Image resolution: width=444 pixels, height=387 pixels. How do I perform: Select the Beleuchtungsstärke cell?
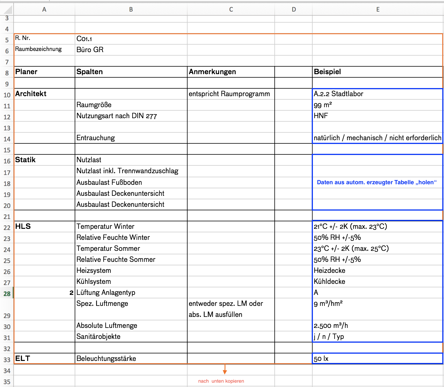(x=131, y=359)
